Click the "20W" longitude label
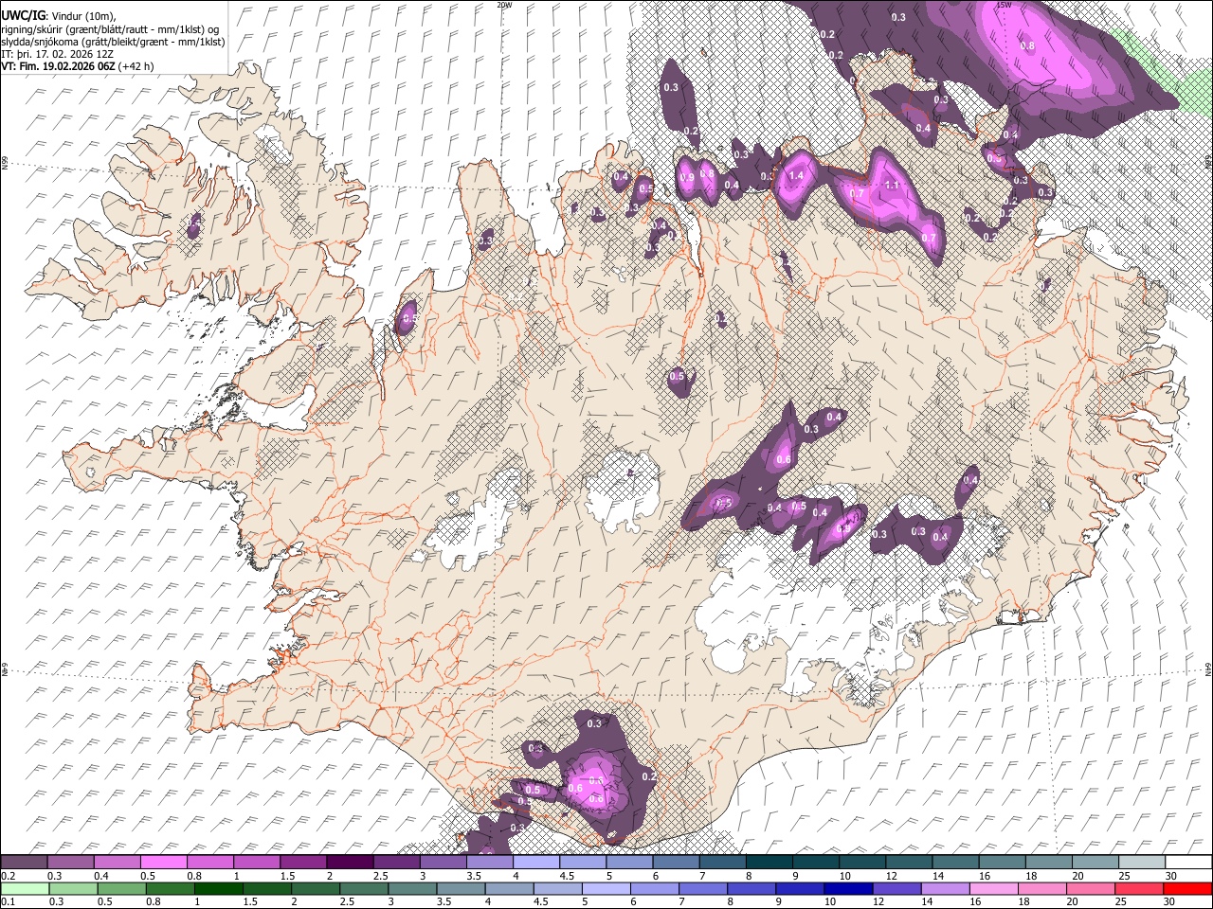This screenshot has width=1213, height=909. click(x=504, y=5)
